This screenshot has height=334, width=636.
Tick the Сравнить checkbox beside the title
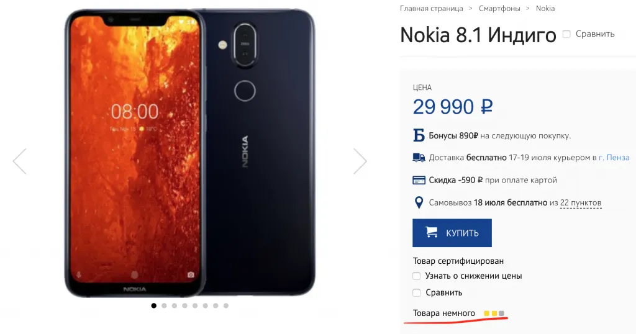coord(566,34)
